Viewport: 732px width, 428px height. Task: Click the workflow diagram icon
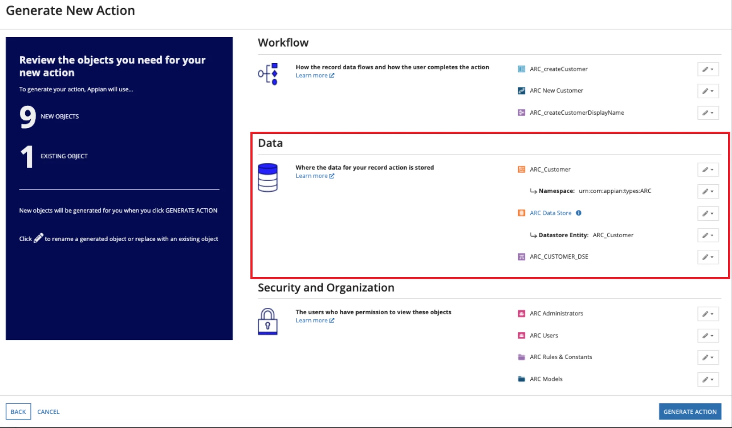[x=268, y=74]
